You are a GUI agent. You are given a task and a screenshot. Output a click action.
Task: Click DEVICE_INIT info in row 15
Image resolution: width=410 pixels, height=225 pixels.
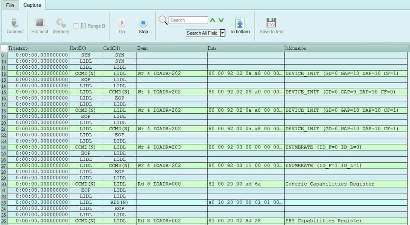[x=346, y=92]
